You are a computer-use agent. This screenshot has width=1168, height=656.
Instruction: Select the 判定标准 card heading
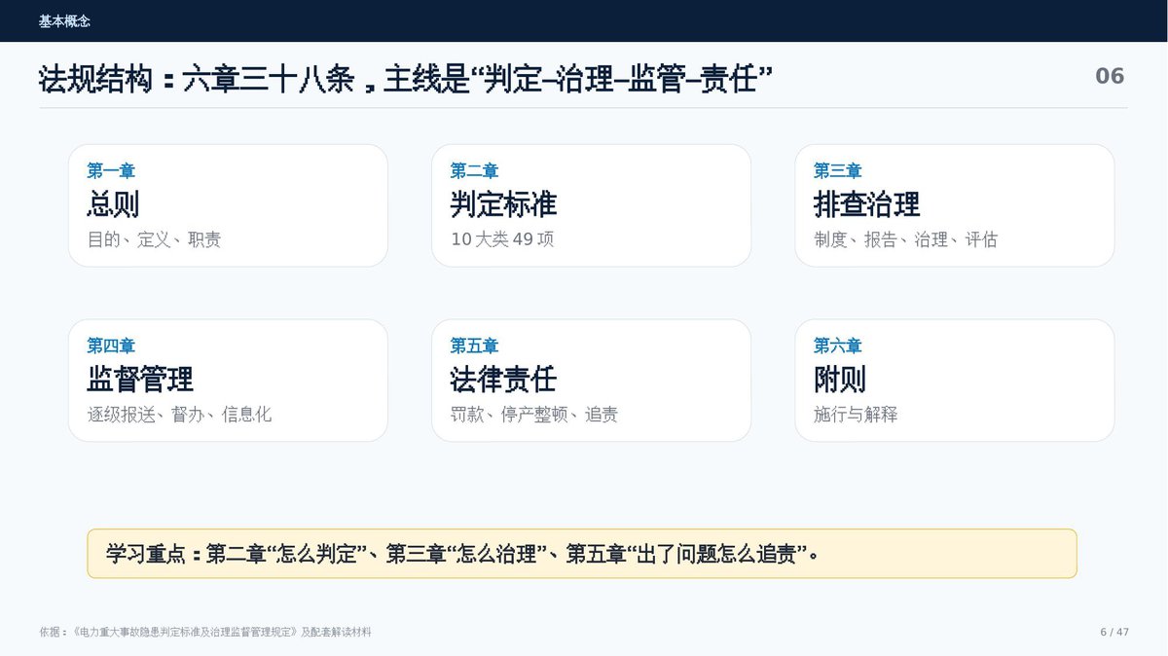click(503, 204)
